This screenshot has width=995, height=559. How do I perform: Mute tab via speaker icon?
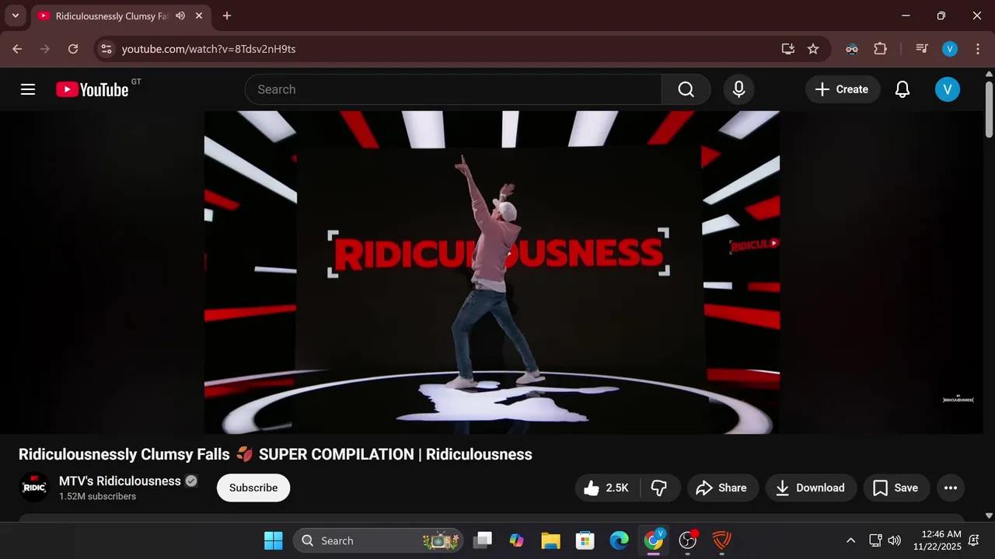180,16
